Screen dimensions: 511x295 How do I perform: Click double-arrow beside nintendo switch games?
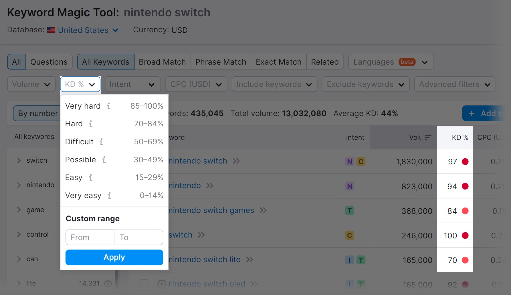pyautogui.click(x=263, y=210)
